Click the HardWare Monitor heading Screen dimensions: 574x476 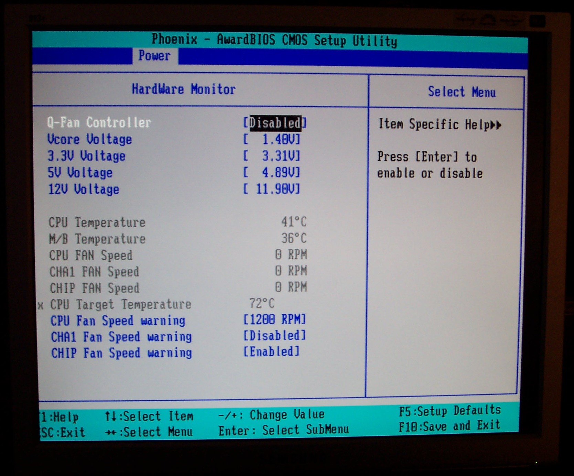coord(184,89)
